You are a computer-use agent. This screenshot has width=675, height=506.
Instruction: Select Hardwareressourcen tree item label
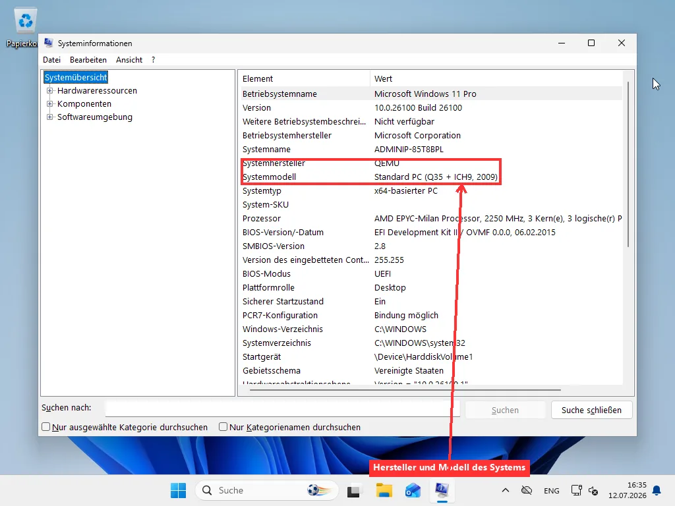97,91
